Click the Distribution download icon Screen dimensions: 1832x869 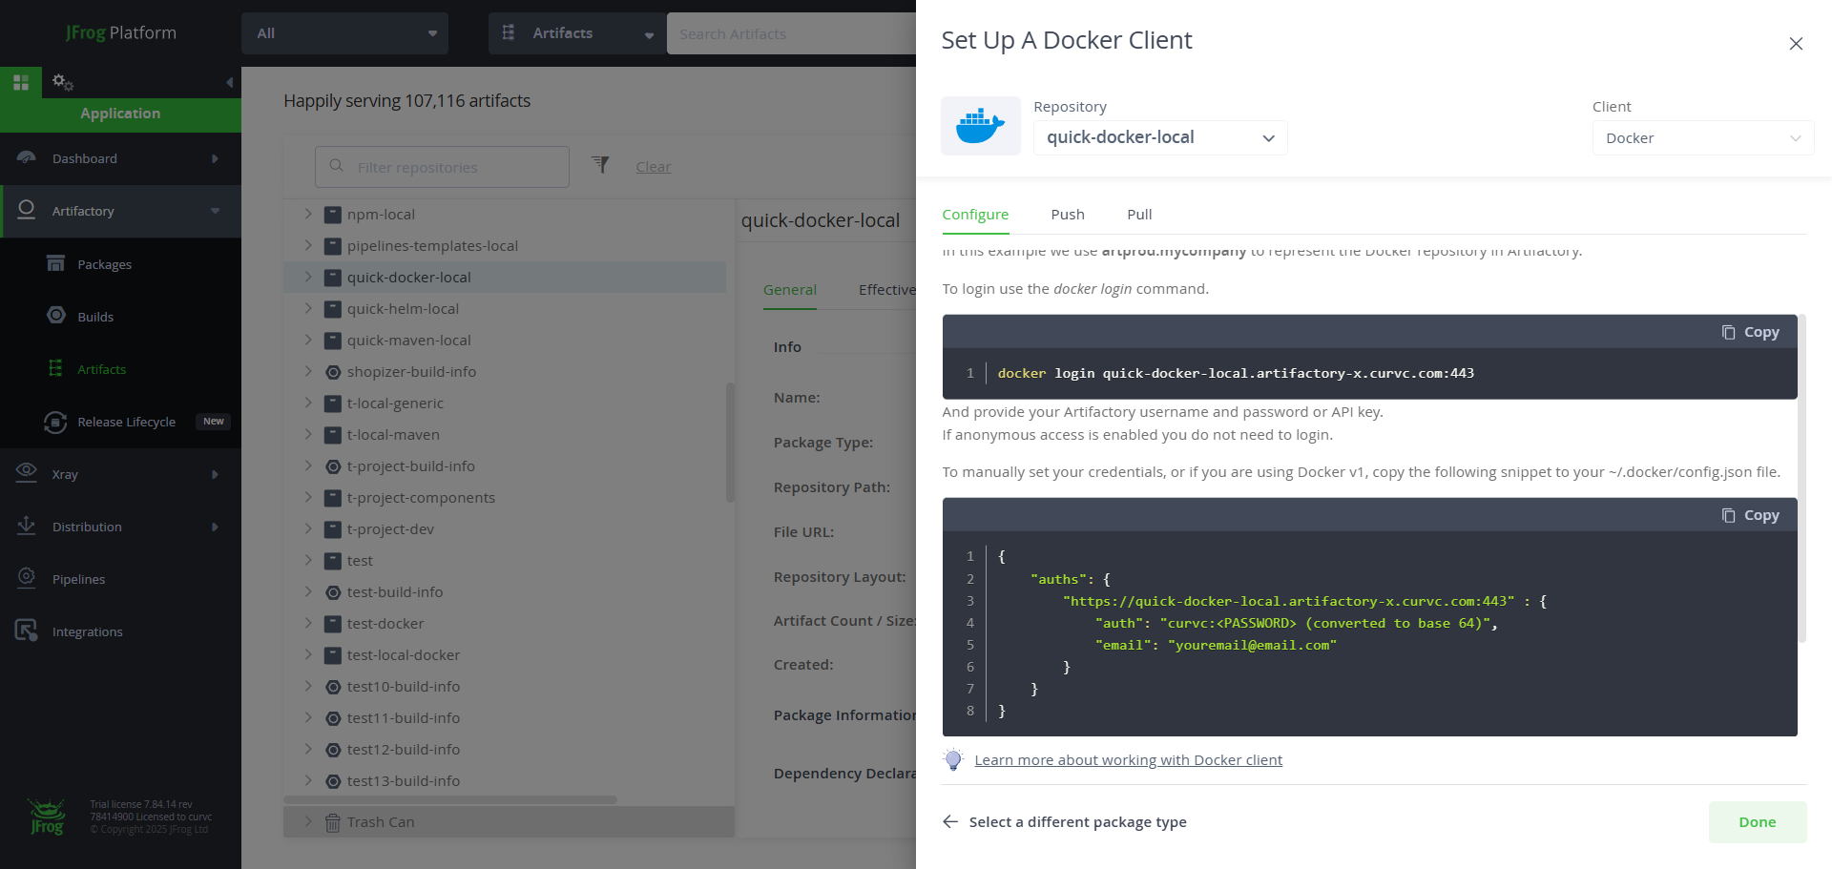pyautogui.click(x=27, y=526)
